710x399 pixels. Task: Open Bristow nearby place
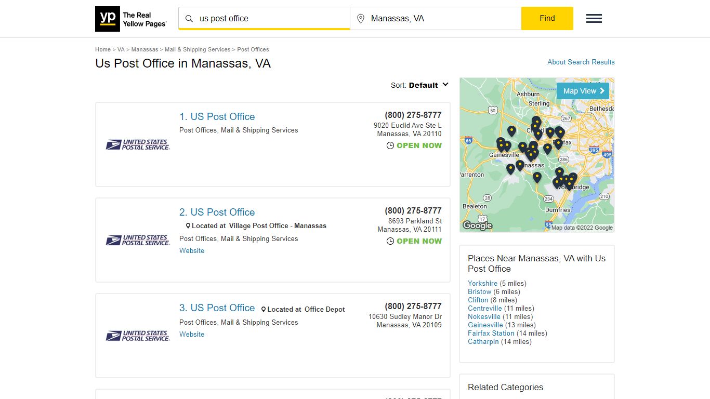point(479,291)
